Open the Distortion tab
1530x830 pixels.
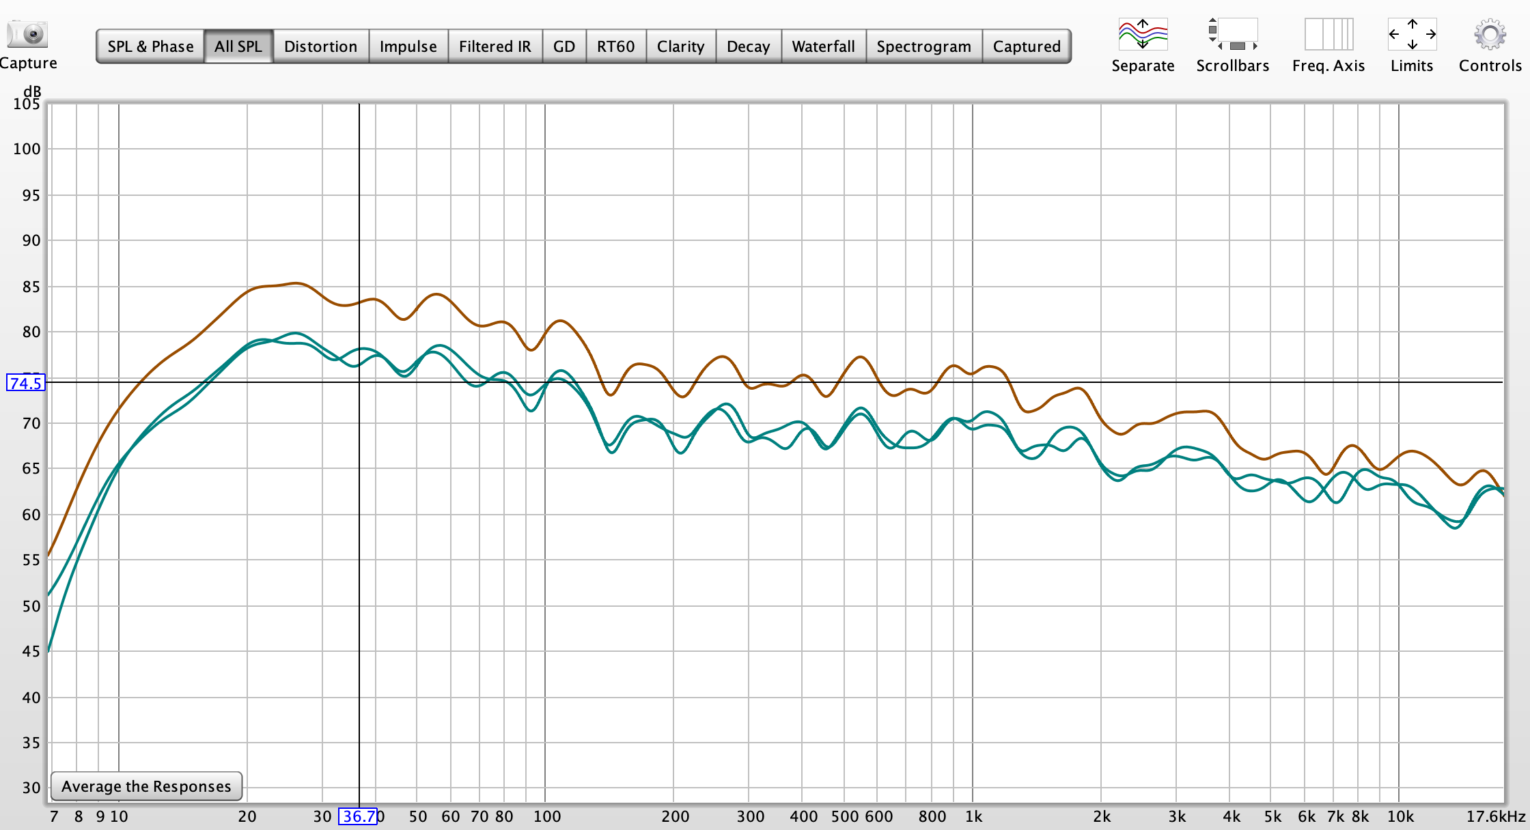pos(320,46)
